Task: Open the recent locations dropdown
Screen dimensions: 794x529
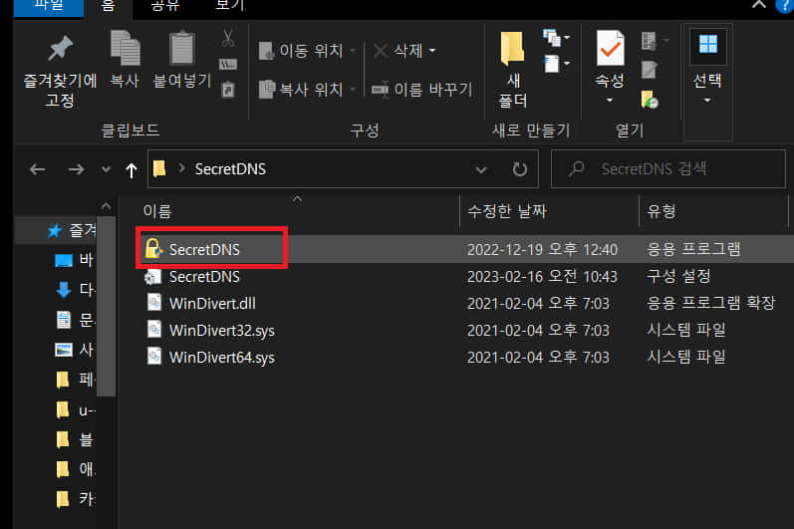Action: pos(106,169)
